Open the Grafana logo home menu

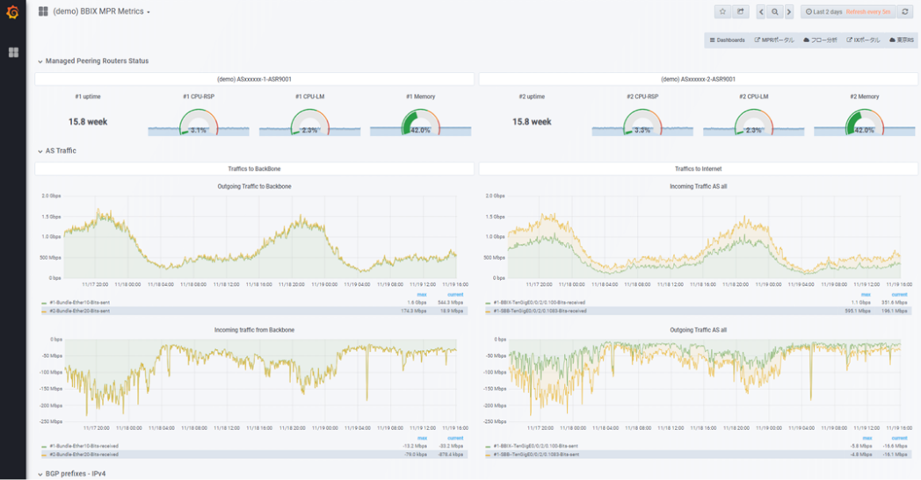[x=12, y=11]
